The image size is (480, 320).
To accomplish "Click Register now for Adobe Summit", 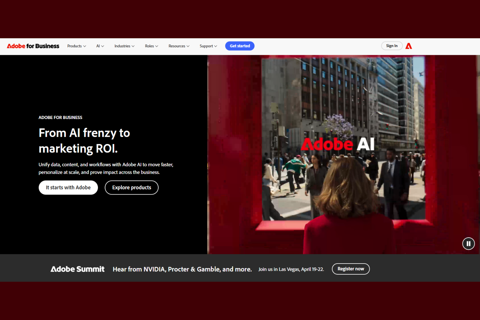I will tap(351, 269).
